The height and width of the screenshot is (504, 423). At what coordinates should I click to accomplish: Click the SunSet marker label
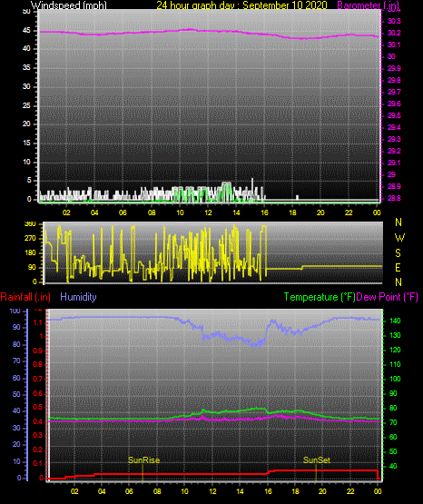click(x=317, y=460)
